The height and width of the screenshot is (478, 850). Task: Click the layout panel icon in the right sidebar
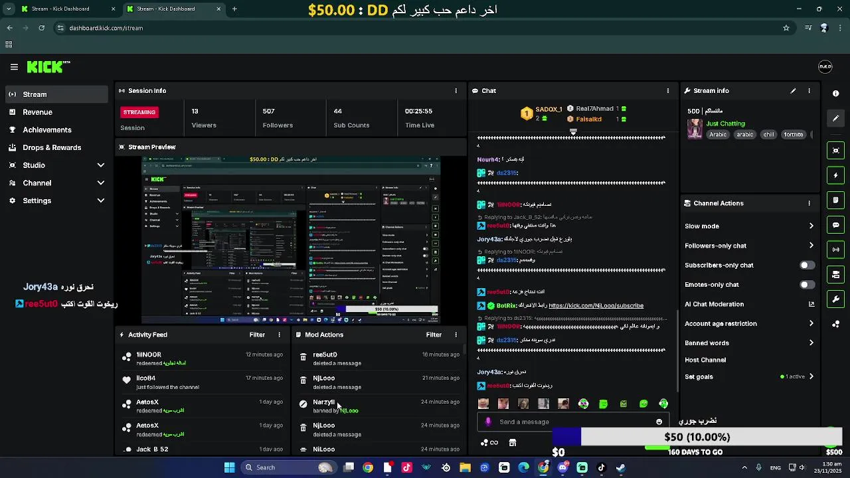coord(836,274)
